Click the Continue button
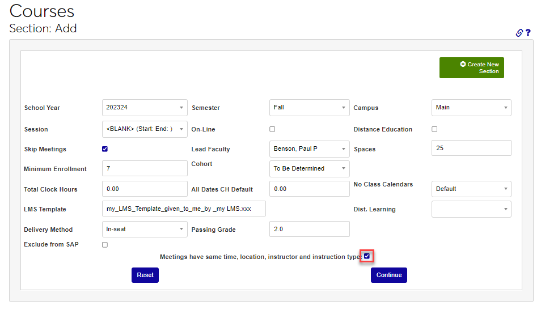 click(388, 275)
